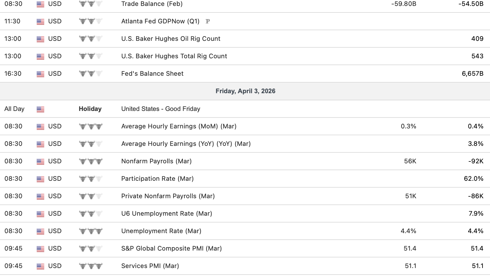The image size is (490, 278).
Task: Click bull icons for S&P Global Composite PMI
Action: tap(91, 249)
